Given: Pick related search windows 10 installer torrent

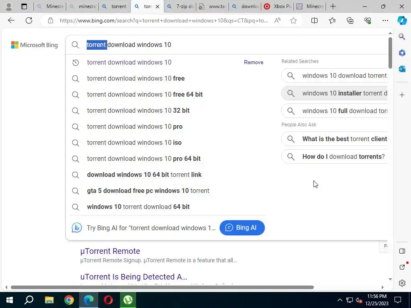Looking at the screenshot, I should pos(334,93).
